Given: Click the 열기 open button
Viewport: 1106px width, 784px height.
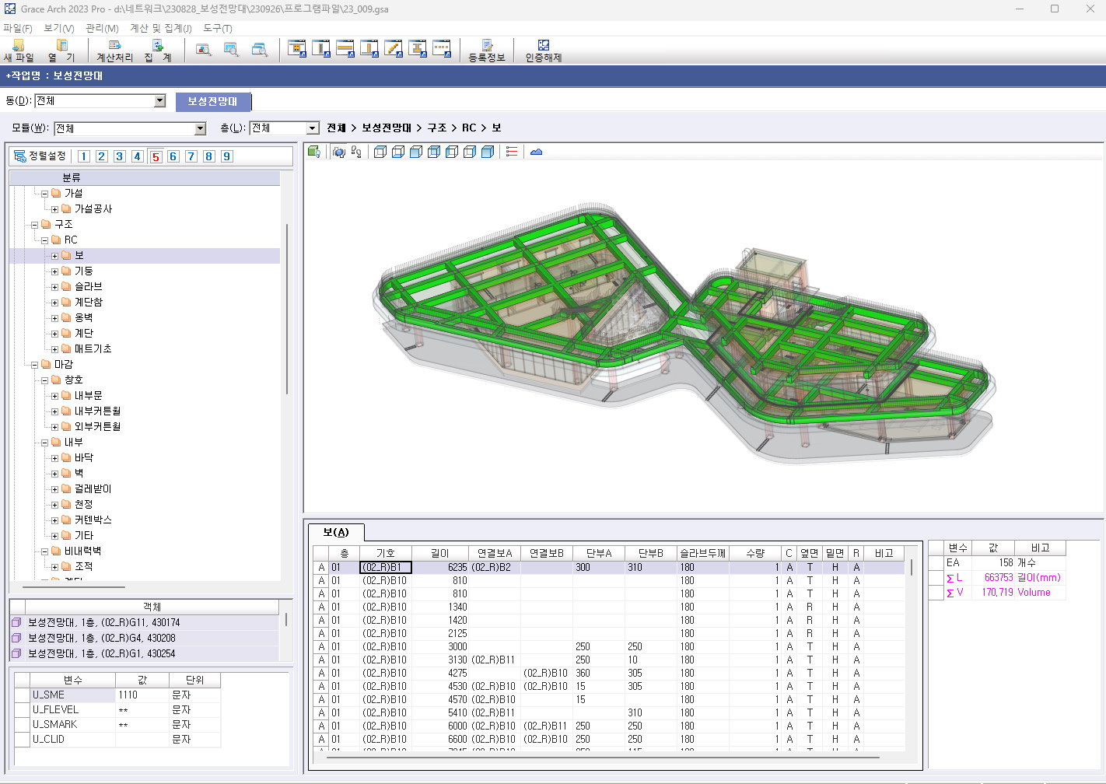Looking at the screenshot, I should point(61,51).
